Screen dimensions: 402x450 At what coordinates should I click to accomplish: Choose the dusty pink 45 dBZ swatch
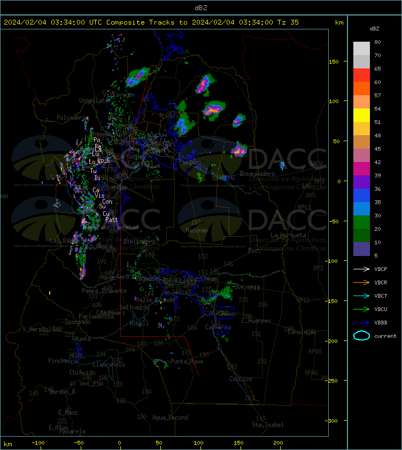click(x=361, y=156)
